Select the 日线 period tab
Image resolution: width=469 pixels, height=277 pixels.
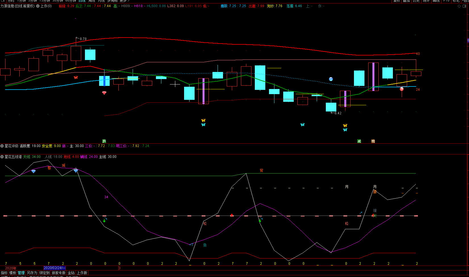pyautogui.click(x=82, y=1)
